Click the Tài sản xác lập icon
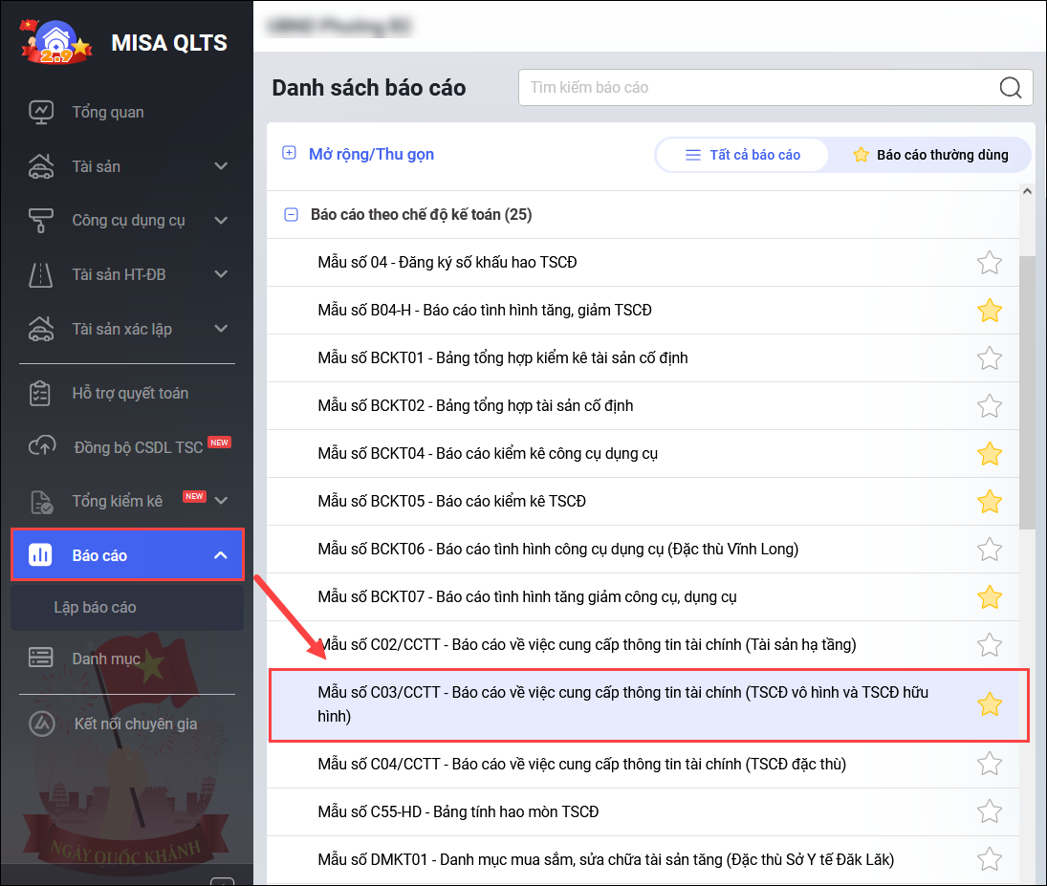Screen dimensions: 1047x886 (x=41, y=329)
